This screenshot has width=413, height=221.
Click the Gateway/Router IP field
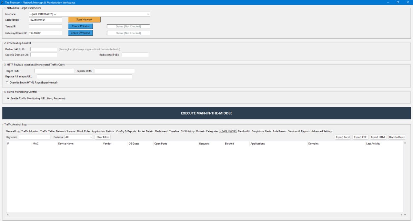coord(45,33)
